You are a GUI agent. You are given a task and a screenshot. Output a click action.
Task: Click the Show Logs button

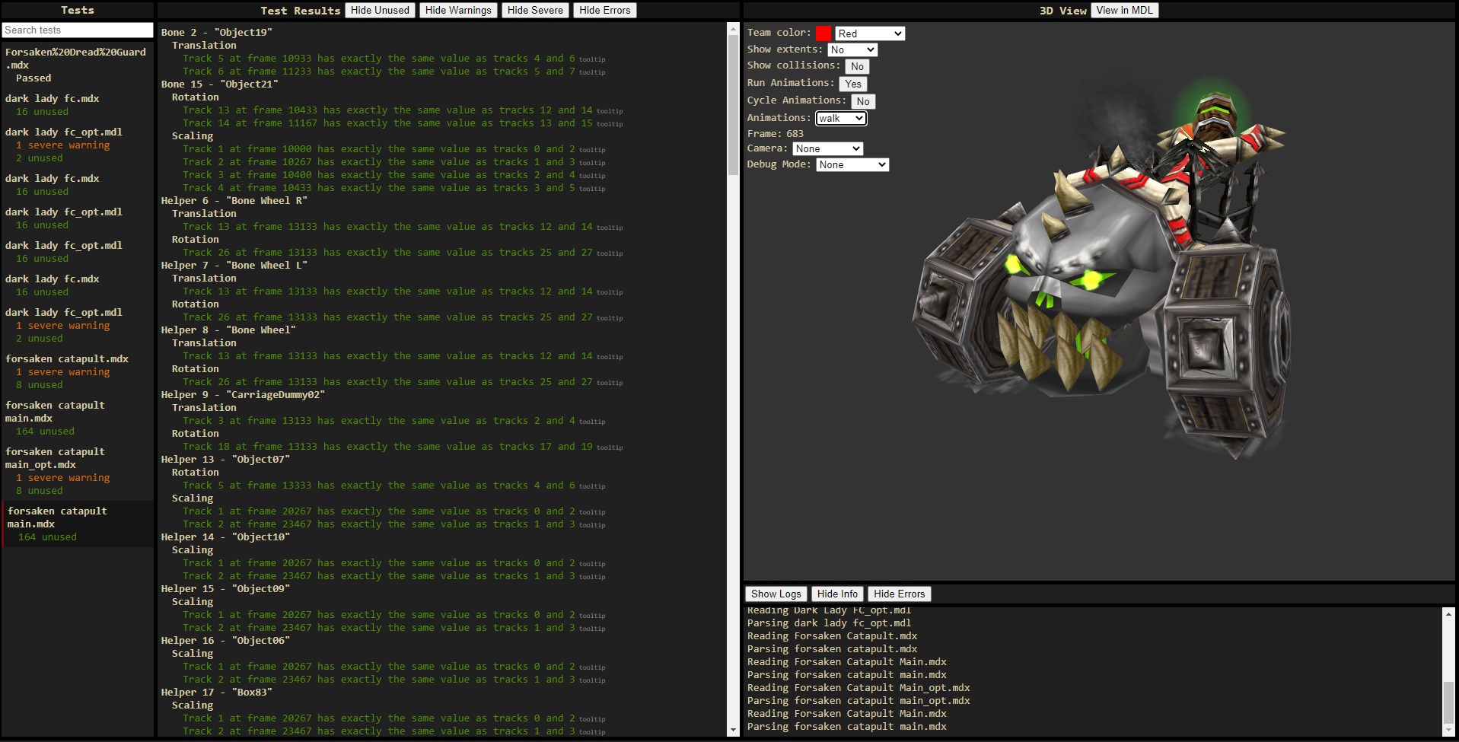(x=776, y=594)
